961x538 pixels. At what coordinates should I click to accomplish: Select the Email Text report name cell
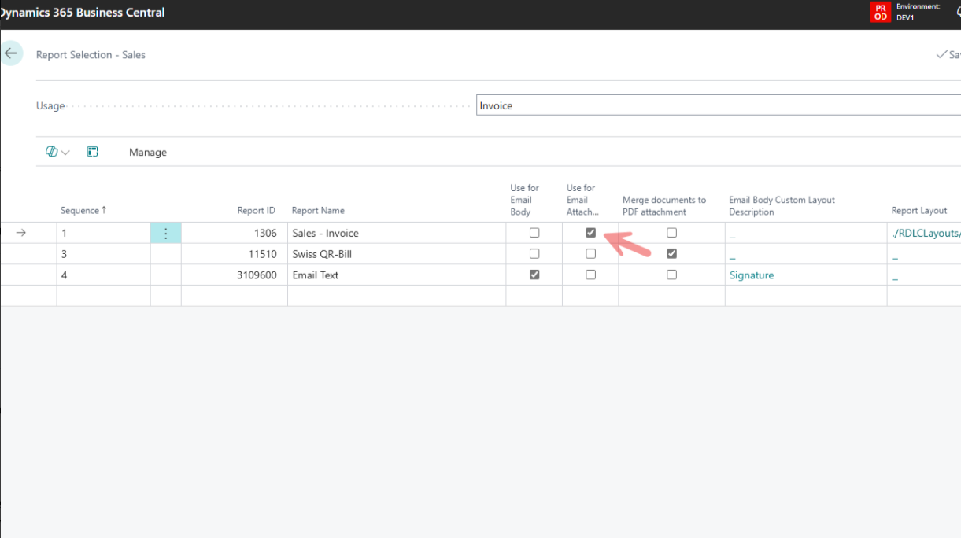click(x=397, y=275)
